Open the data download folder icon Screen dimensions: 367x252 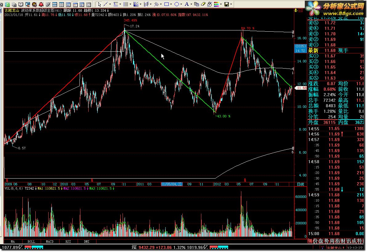pyautogui.click(x=14, y=4)
